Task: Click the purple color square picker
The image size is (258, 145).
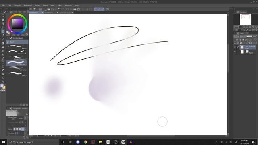Action: click(x=18, y=24)
